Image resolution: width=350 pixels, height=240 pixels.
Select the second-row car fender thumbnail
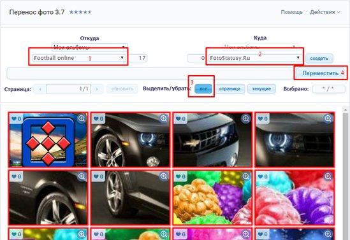pos(48,197)
